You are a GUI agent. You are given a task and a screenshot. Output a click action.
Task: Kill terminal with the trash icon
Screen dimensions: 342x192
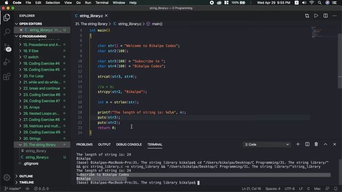tap(316, 145)
